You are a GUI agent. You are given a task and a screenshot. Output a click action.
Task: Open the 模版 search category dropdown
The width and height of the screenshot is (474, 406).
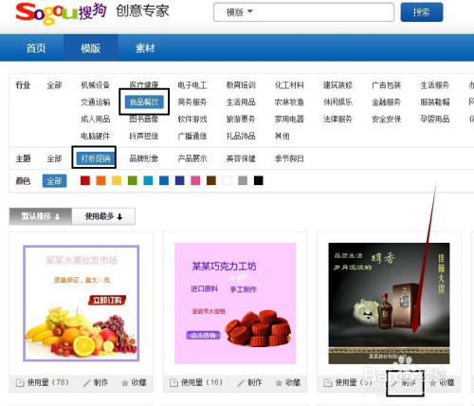(240, 12)
